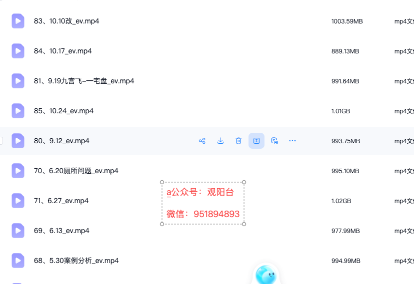
Task: Tick the checkbox beside 80、9.12_ev.mp4
Action: (1, 141)
